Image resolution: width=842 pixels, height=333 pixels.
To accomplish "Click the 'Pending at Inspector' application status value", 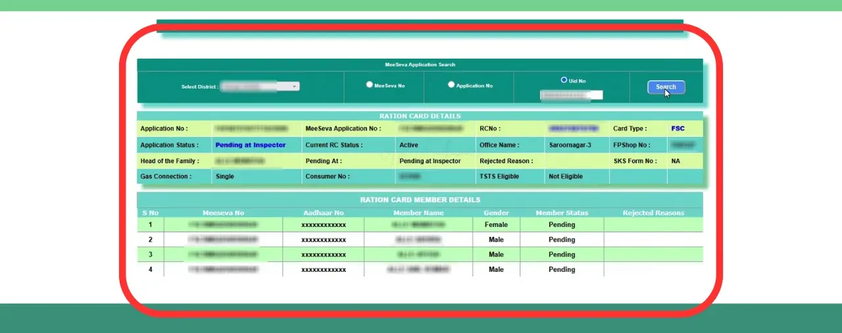I will coord(251,145).
